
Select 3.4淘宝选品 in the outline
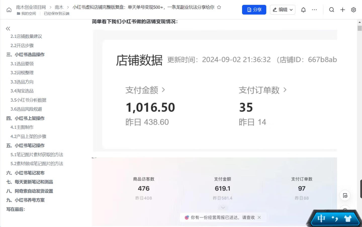coord(22,91)
